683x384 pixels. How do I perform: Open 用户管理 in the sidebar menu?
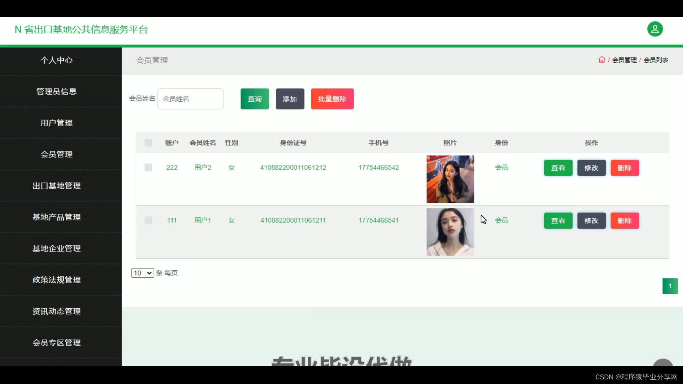click(57, 123)
